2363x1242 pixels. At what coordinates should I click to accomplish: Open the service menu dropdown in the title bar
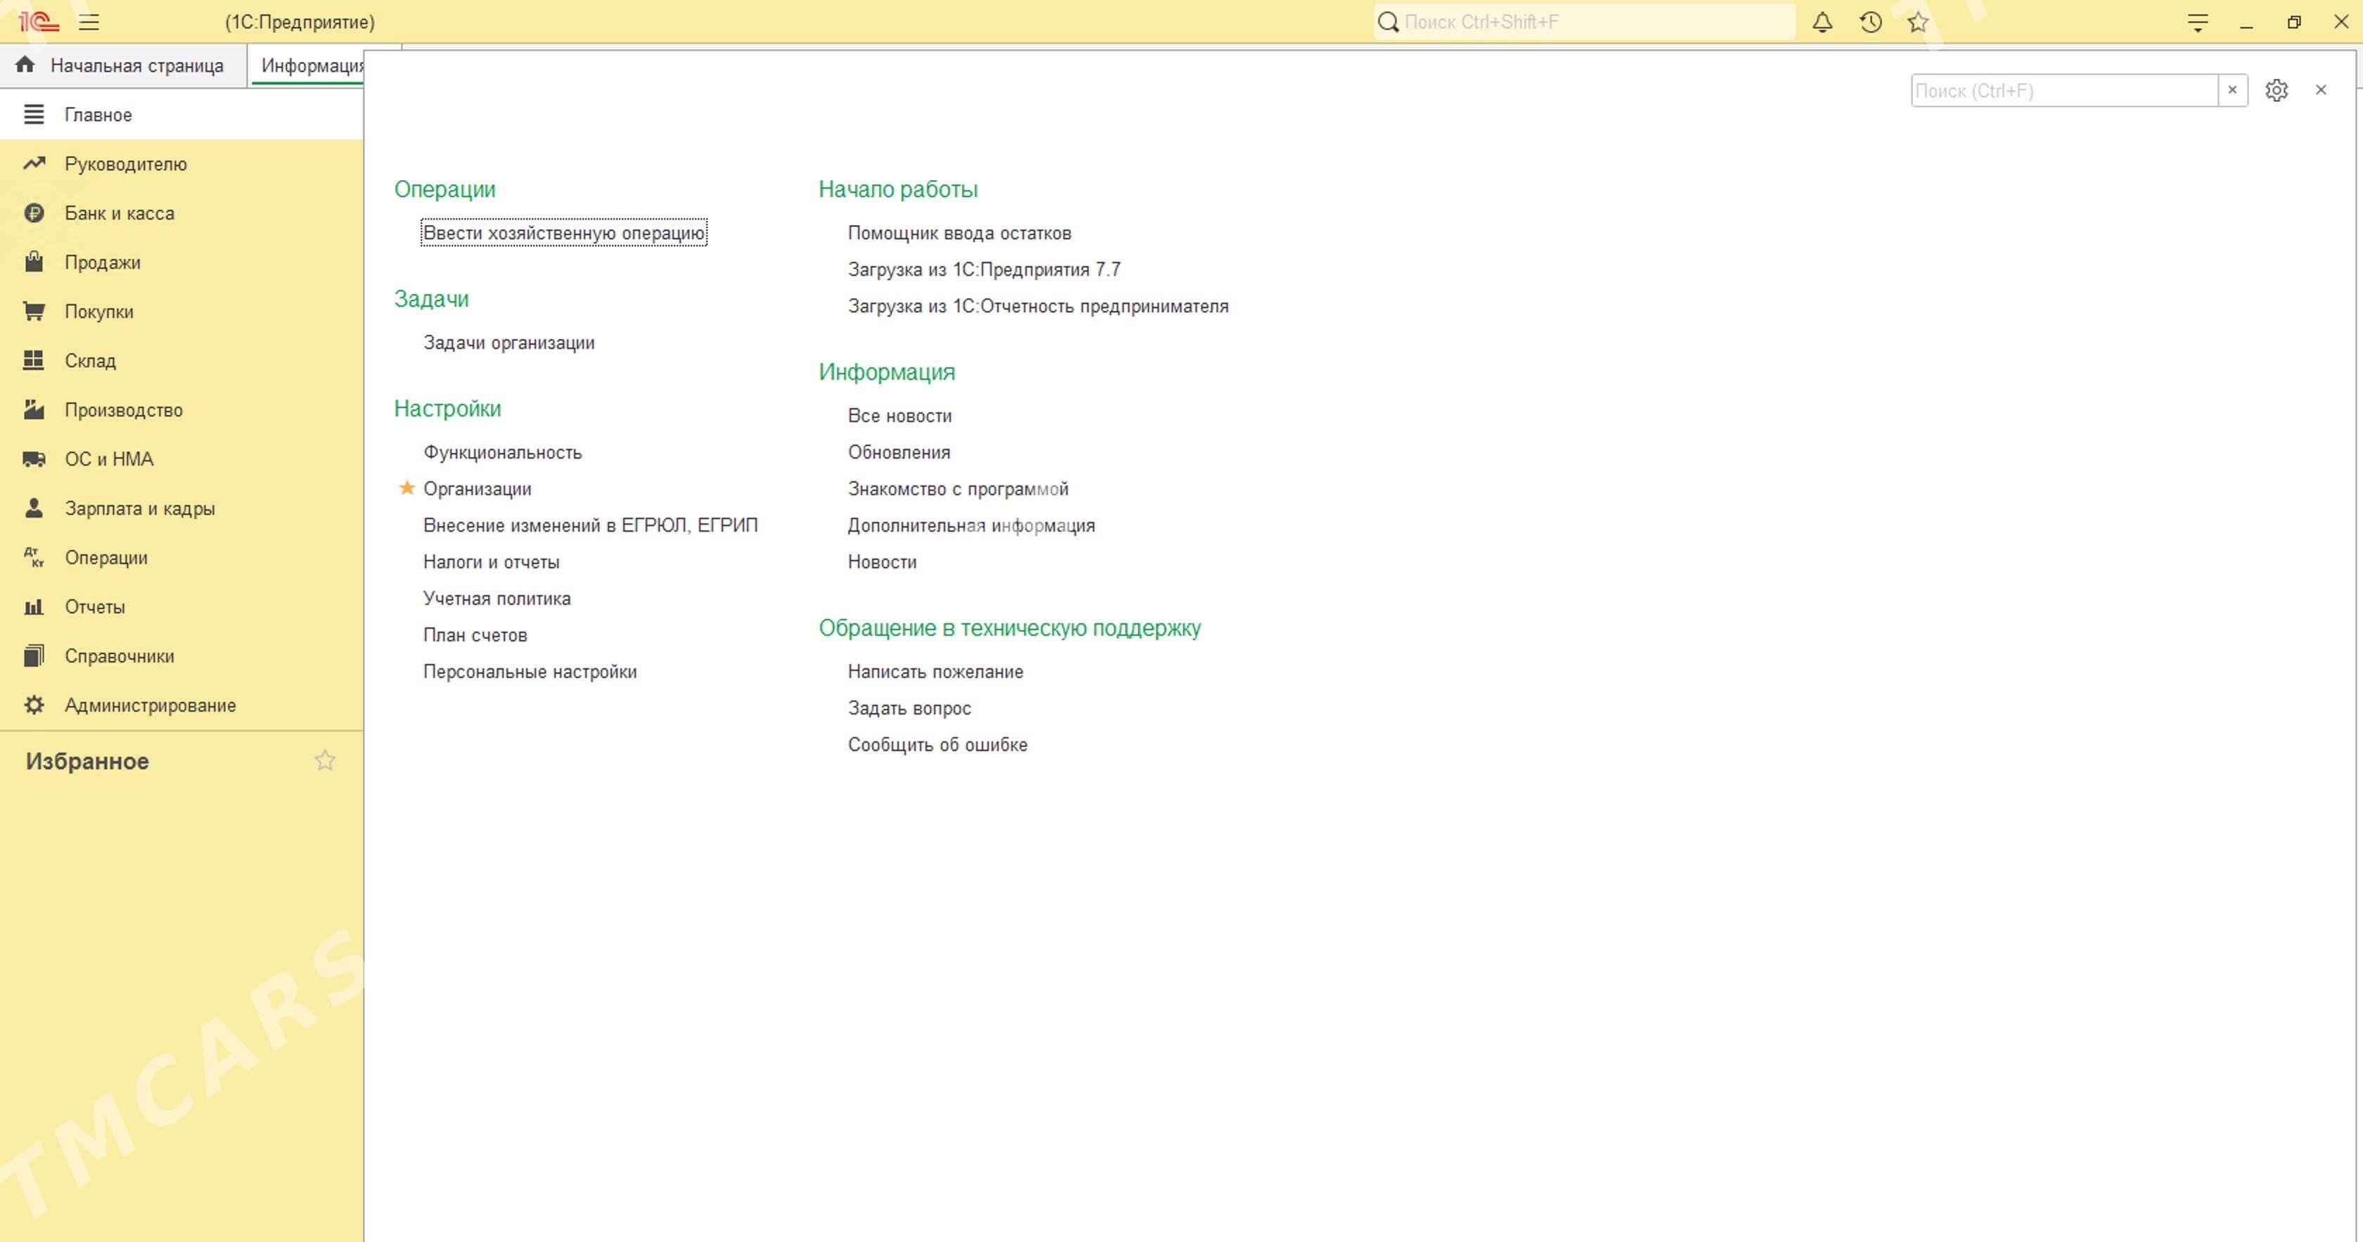[2198, 23]
